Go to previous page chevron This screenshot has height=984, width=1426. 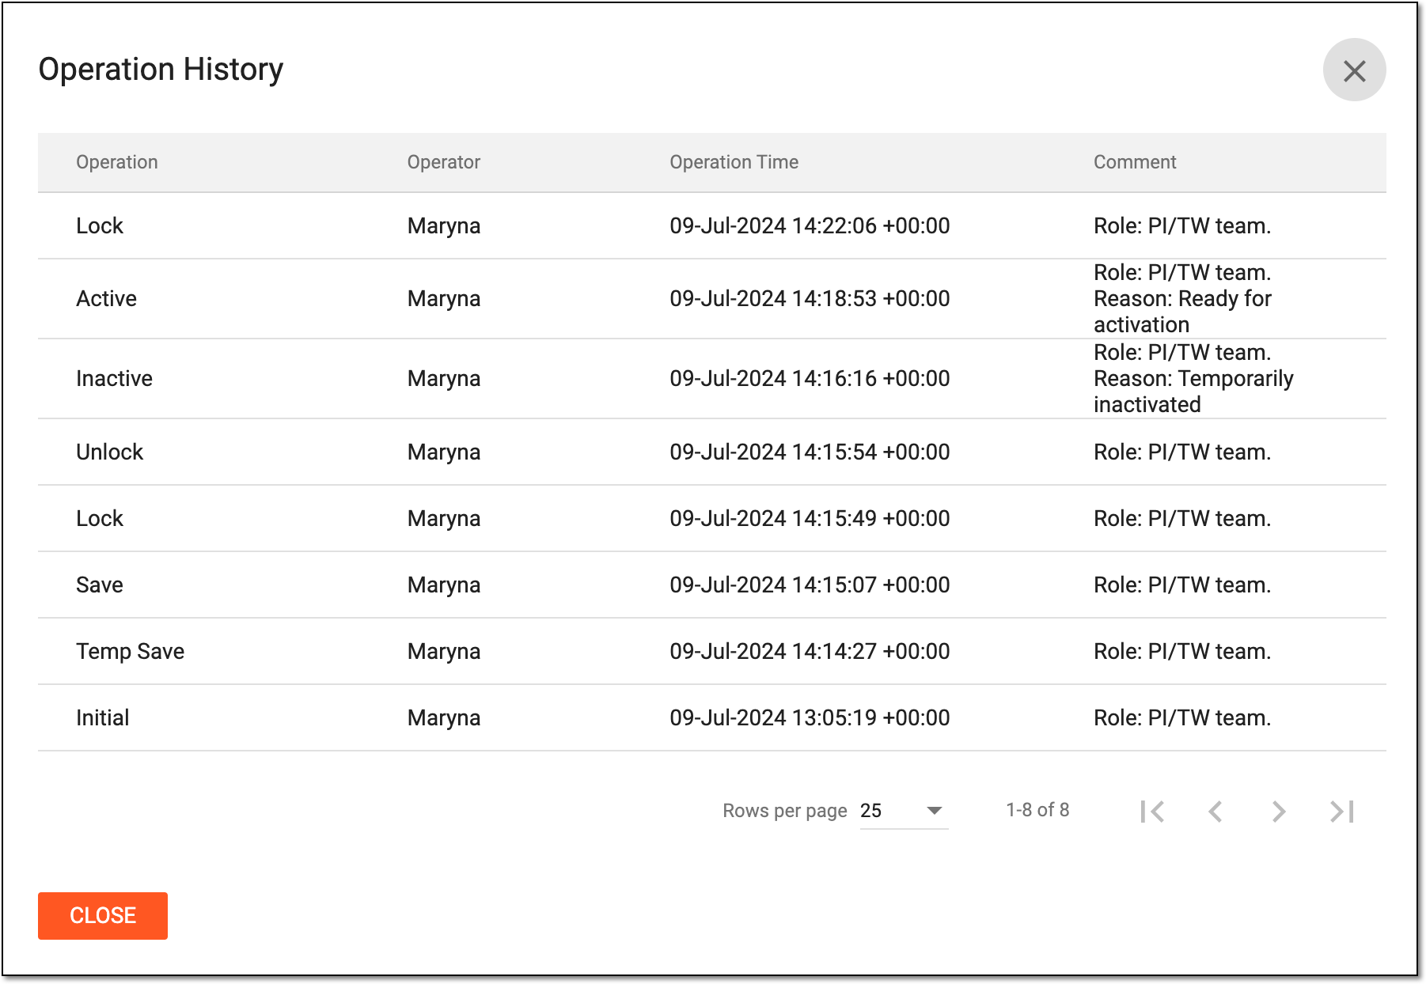tap(1216, 811)
